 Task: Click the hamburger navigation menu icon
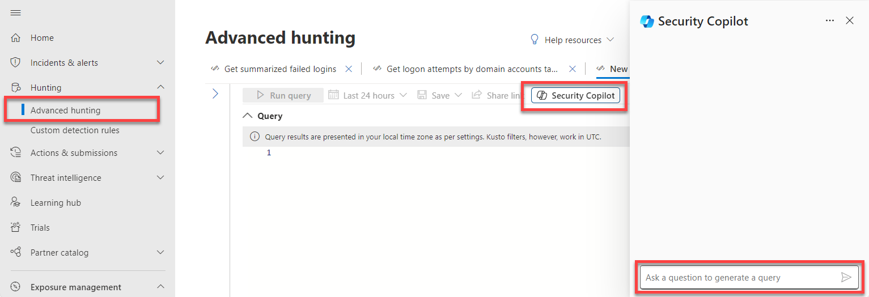point(16,13)
